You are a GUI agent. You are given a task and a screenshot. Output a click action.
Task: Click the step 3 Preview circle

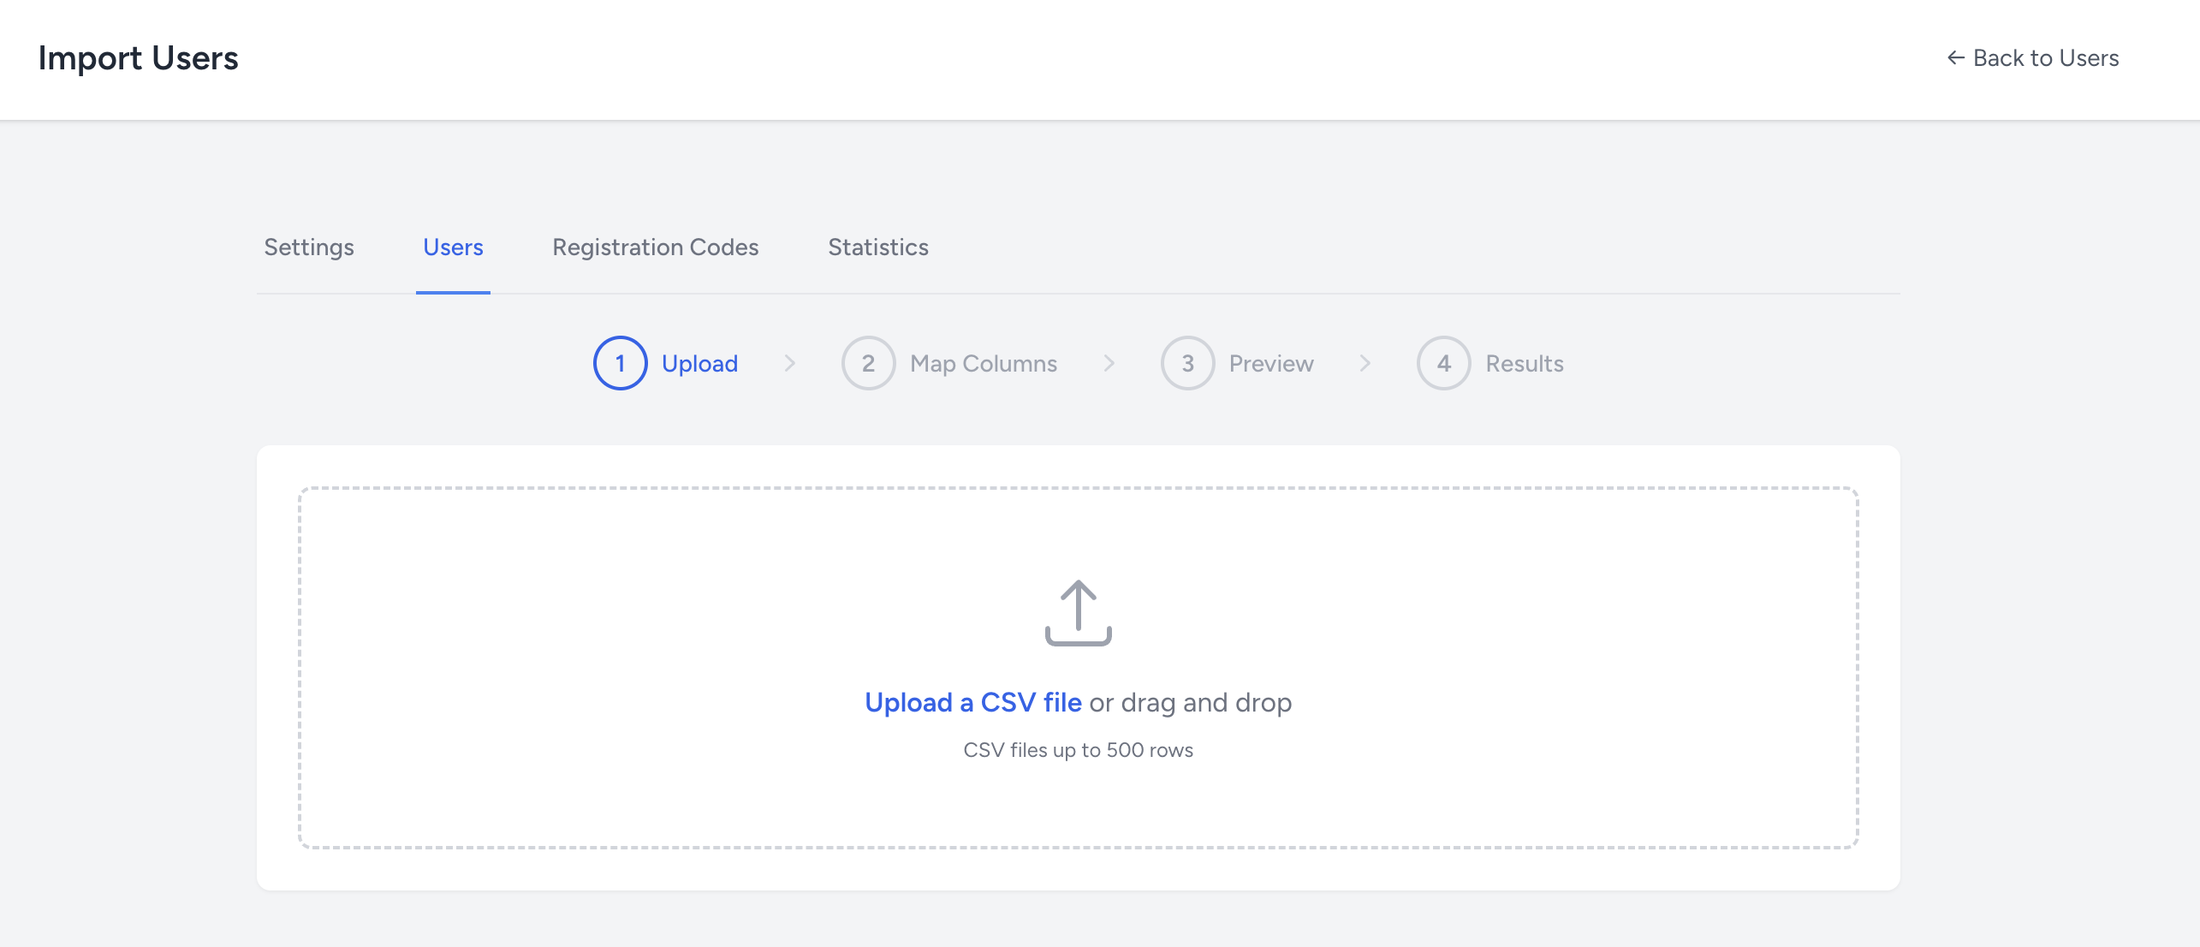click(x=1187, y=362)
